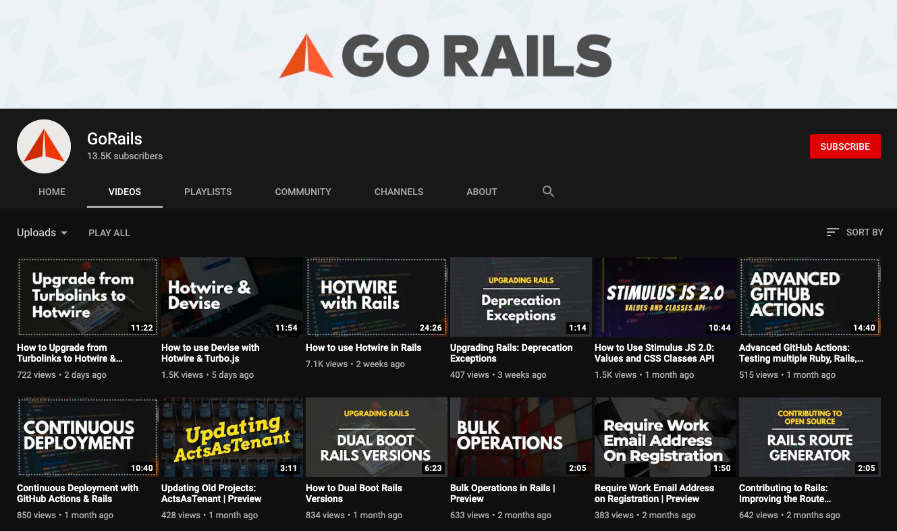The width and height of the screenshot is (897, 531).
Task: Open the Stimulus JS 2.0 thumbnail
Action: (665, 297)
